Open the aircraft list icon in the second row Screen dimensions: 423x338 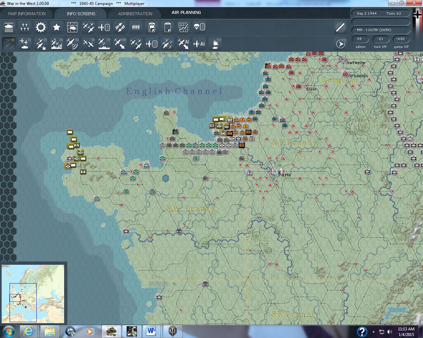click(x=152, y=44)
